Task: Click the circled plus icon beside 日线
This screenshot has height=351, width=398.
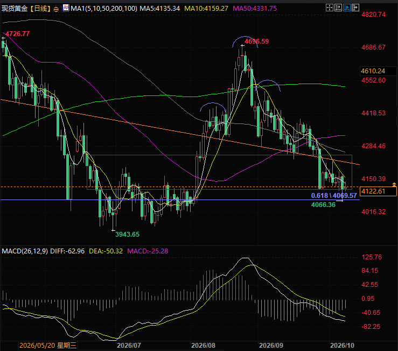Action: [x=56, y=9]
